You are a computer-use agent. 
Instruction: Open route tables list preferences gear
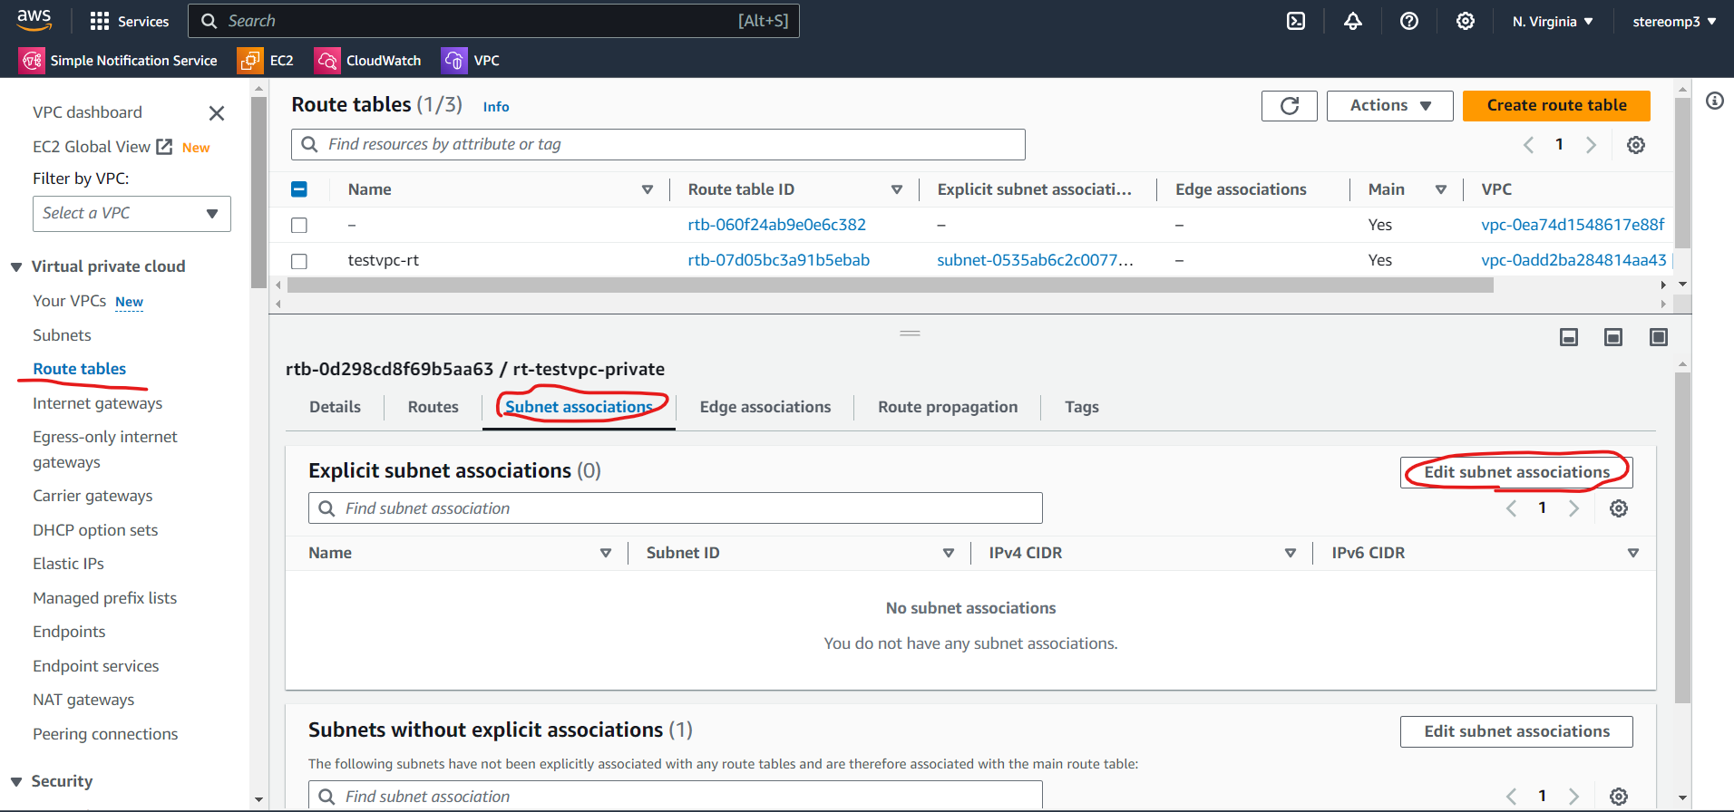1635,145
